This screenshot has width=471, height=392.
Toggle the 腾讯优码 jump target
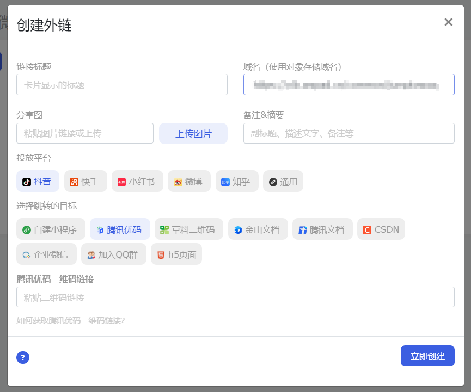coord(120,229)
